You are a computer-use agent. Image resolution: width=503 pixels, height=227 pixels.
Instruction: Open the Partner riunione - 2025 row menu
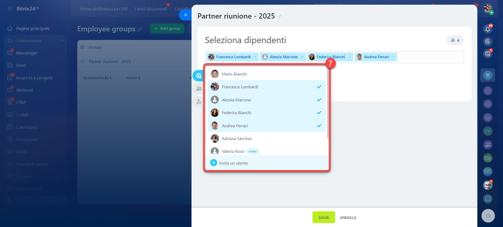[83, 62]
